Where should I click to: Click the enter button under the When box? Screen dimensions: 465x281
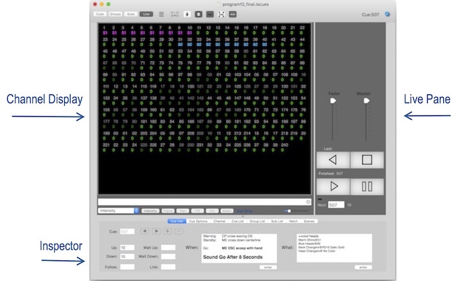pyautogui.click(x=268, y=267)
